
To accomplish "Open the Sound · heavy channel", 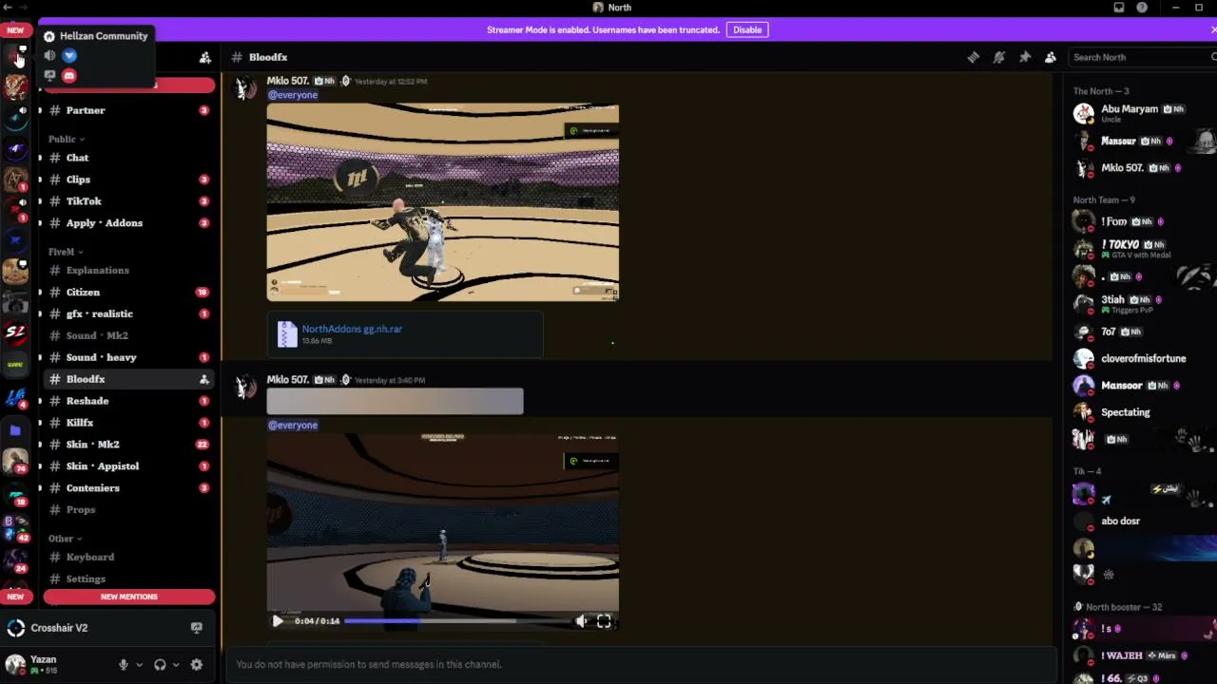I will (x=128, y=358).
